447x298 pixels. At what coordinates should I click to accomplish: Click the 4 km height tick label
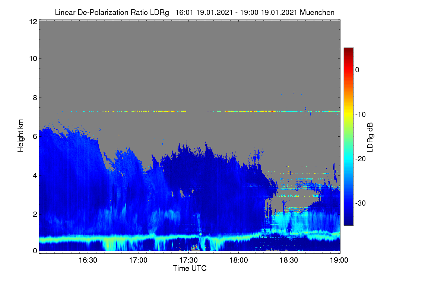click(x=34, y=175)
